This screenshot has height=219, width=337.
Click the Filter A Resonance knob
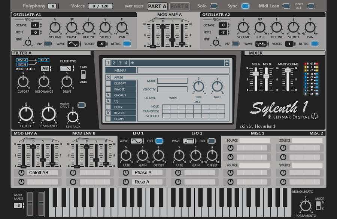point(44,82)
